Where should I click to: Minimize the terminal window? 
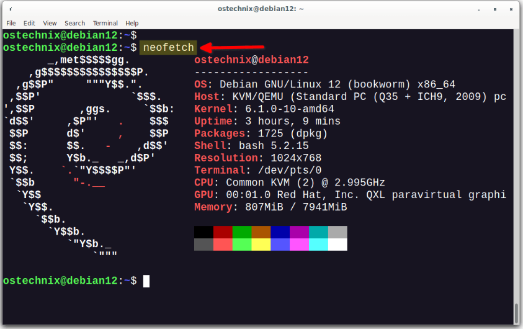pos(478,9)
